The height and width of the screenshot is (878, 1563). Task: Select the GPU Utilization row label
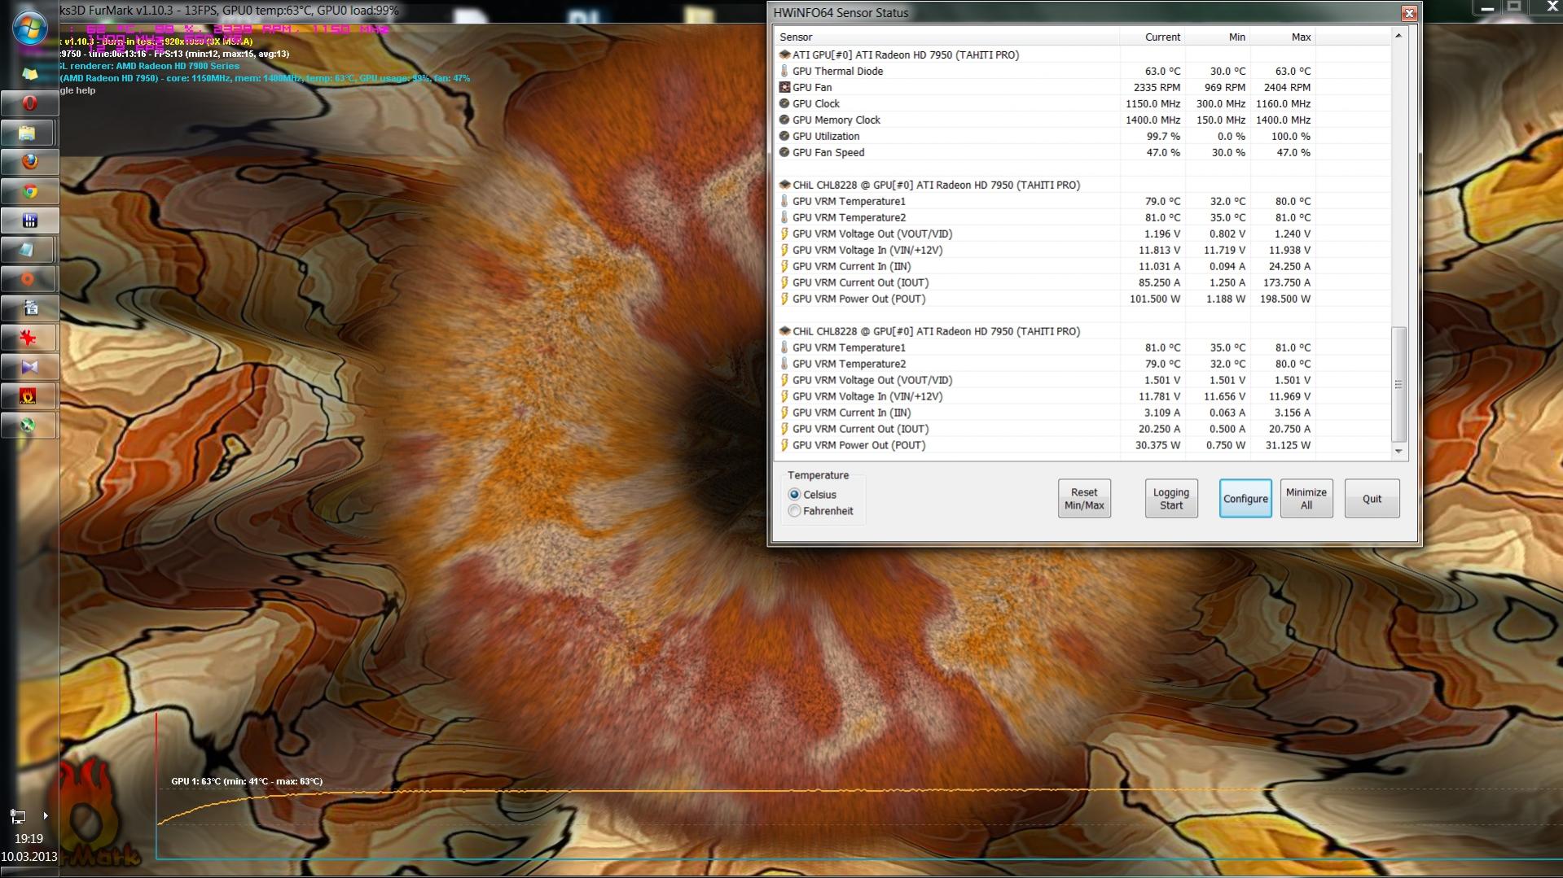(x=825, y=136)
